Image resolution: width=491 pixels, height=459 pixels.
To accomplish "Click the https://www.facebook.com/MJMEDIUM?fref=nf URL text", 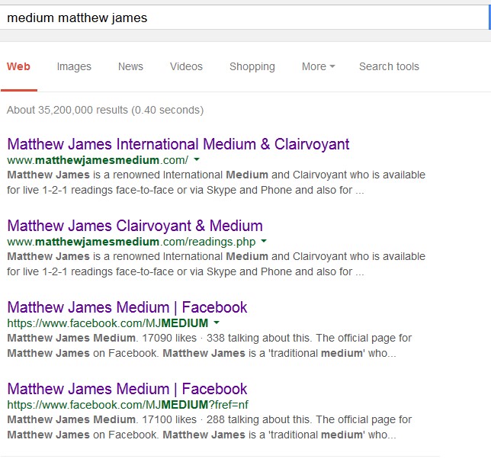I will [128, 405].
